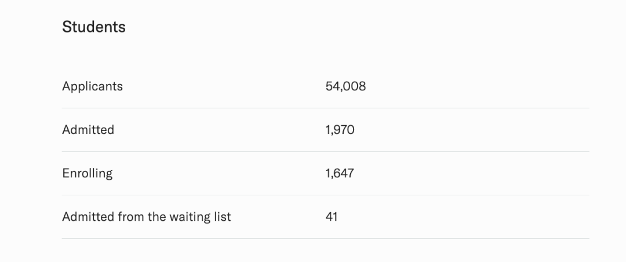The image size is (626, 262).
Task: Click the admitted count 1,970
Action: click(340, 130)
